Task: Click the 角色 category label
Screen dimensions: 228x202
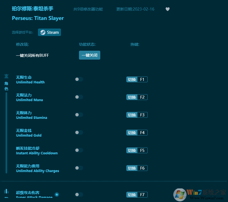Action: [x=6, y=86]
